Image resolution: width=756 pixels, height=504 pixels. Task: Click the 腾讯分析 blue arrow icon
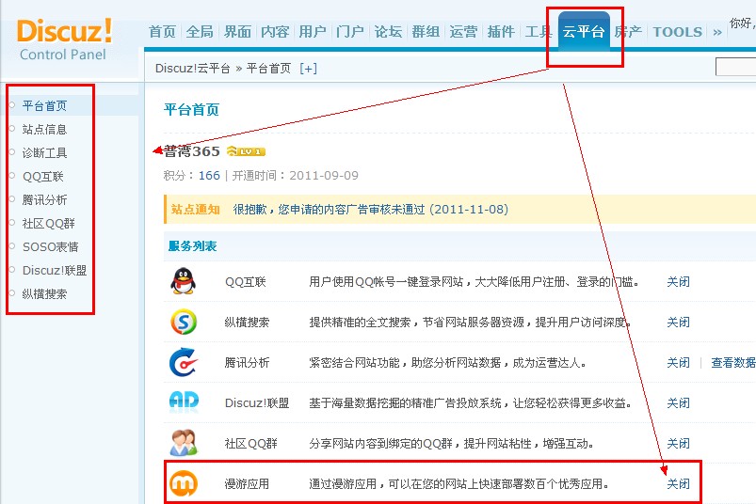184,362
